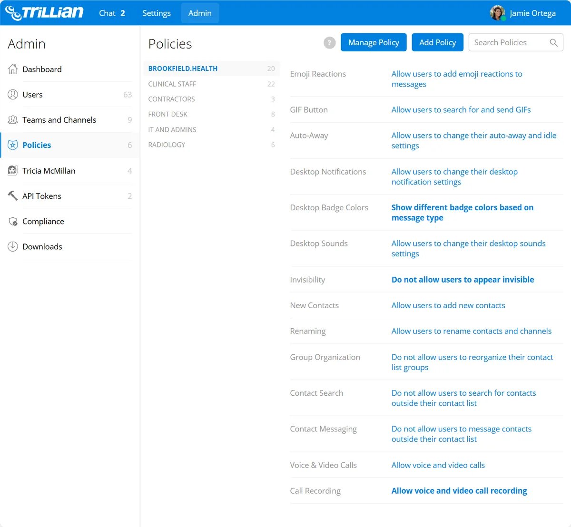Click the Policies shield star icon
Image resolution: width=571 pixels, height=527 pixels.
13,145
